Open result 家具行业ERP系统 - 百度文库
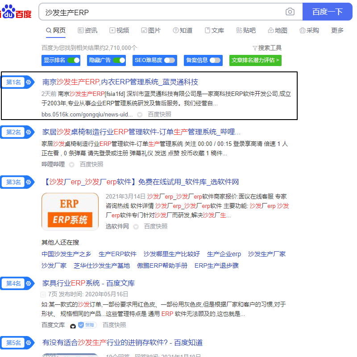 pyautogui.click(x=88, y=283)
